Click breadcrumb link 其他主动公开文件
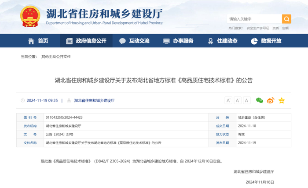 click(56, 57)
